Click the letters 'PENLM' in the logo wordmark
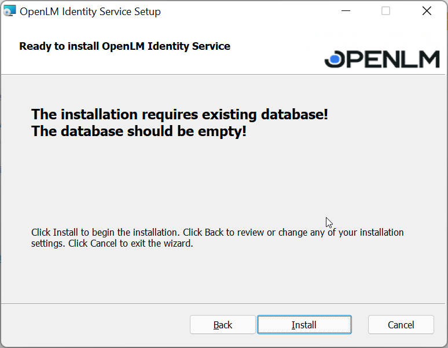This screenshot has width=448, height=348. (394, 60)
